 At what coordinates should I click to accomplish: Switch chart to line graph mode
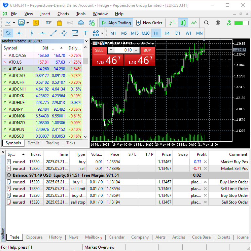tap(194, 23)
